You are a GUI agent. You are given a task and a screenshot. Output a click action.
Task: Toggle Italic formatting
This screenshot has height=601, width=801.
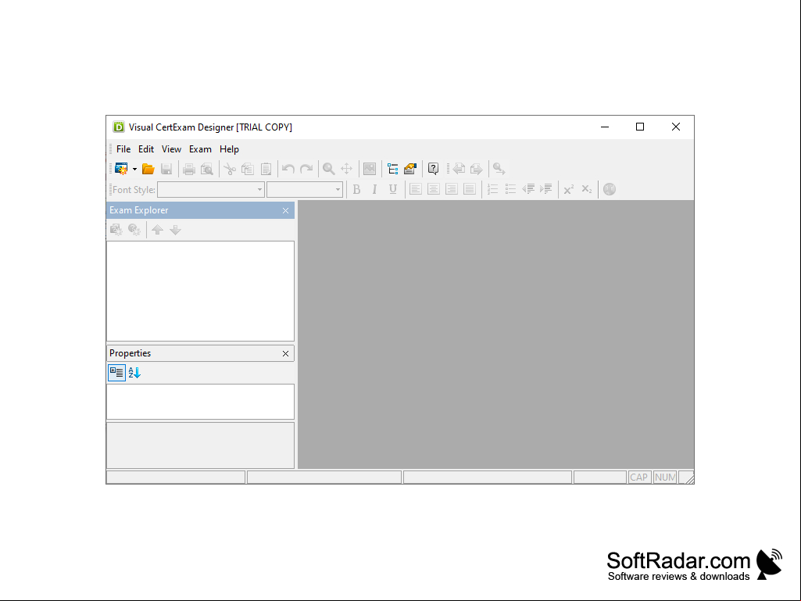point(374,190)
